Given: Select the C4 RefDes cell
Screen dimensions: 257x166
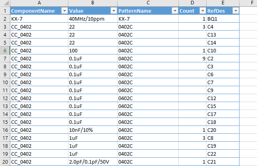Looking at the screenshot, I should (223, 27).
